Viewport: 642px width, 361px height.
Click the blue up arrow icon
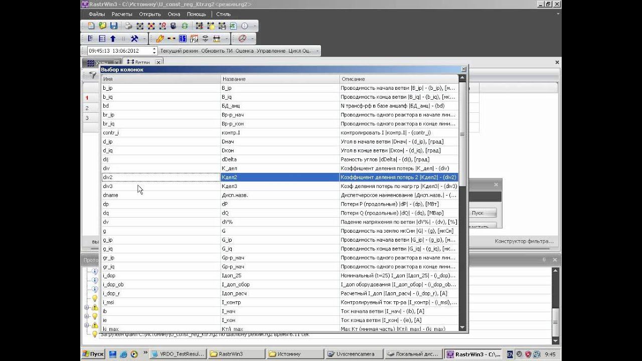pos(113,39)
